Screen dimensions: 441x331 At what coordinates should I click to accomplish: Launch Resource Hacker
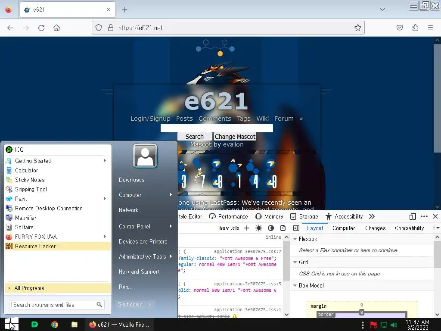58,246
